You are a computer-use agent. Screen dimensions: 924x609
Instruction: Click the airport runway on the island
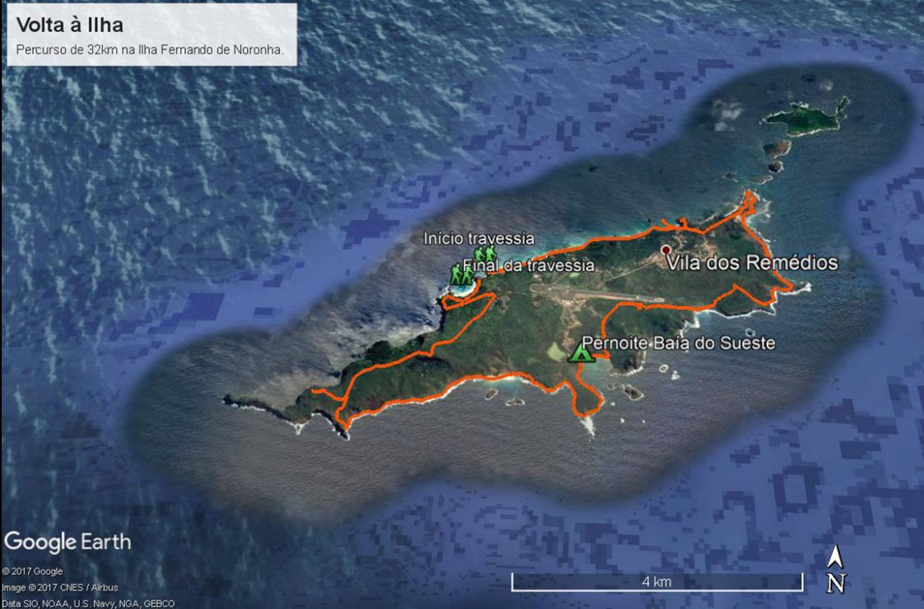595,292
